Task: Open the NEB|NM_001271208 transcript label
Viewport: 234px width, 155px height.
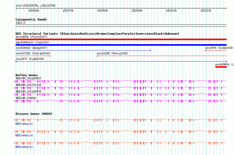Action: [28, 85]
